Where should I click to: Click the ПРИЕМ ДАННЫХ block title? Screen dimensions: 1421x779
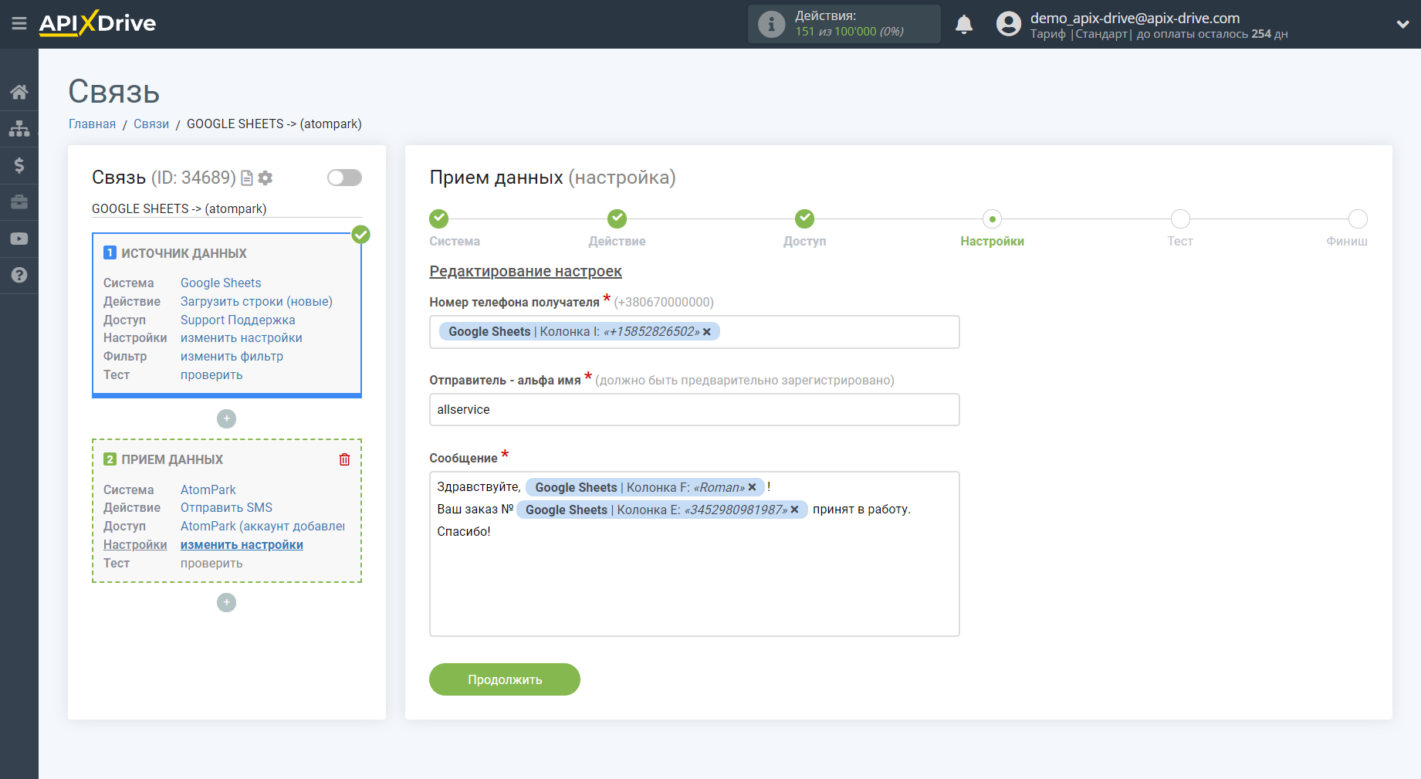click(x=172, y=459)
